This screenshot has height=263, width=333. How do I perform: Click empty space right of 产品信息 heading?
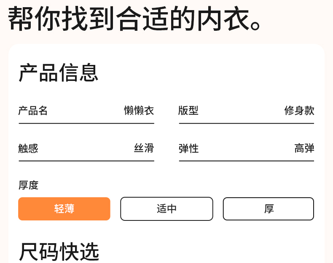[211, 72]
